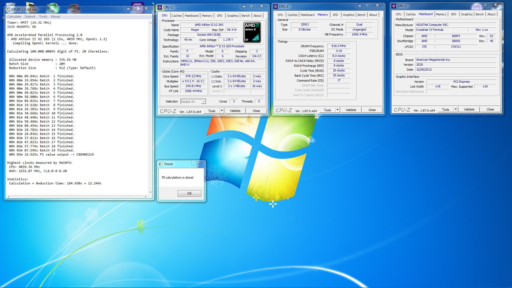The image size is (512, 288).
Task: Click the model field Crosshair IV Formula
Action: [x=441, y=30]
